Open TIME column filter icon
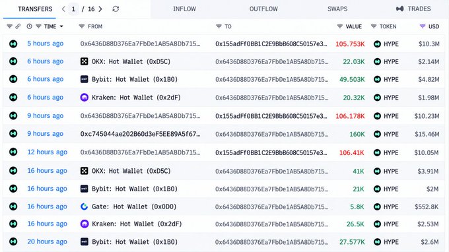The height and width of the screenshot is (252, 449). [x=38, y=26]
